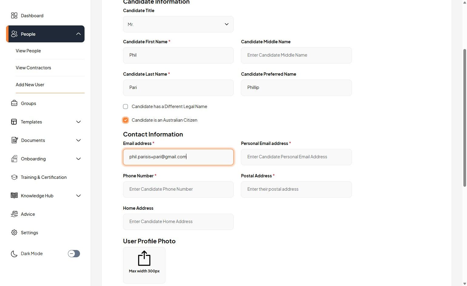Click the Onboarding icon in sidebar

(x=14, y=159)
